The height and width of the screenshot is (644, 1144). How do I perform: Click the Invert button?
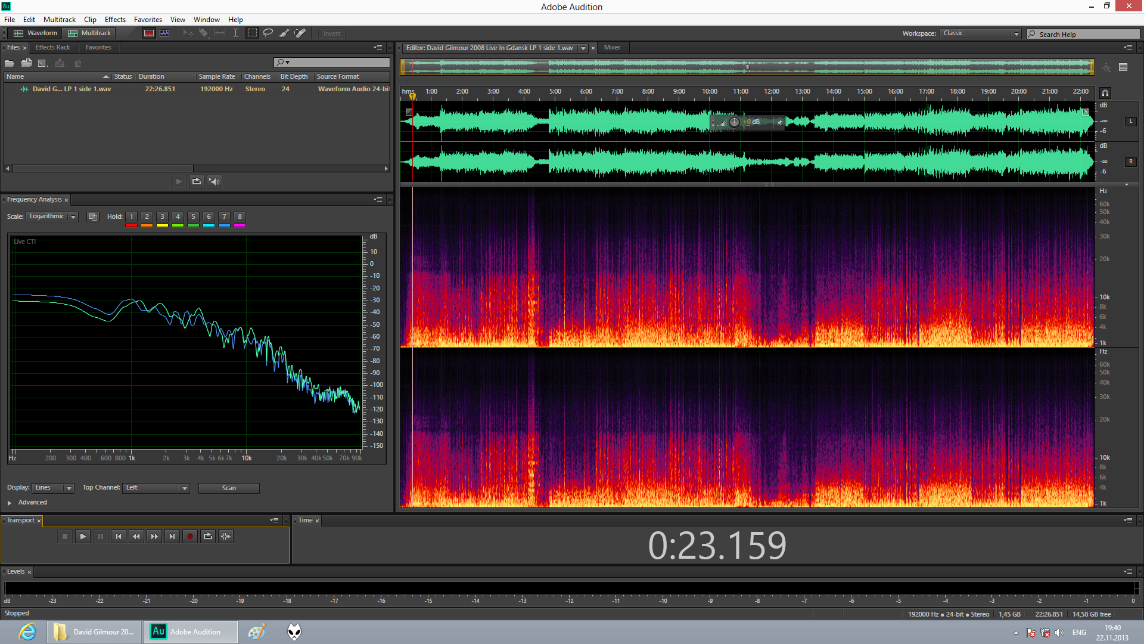332,34
